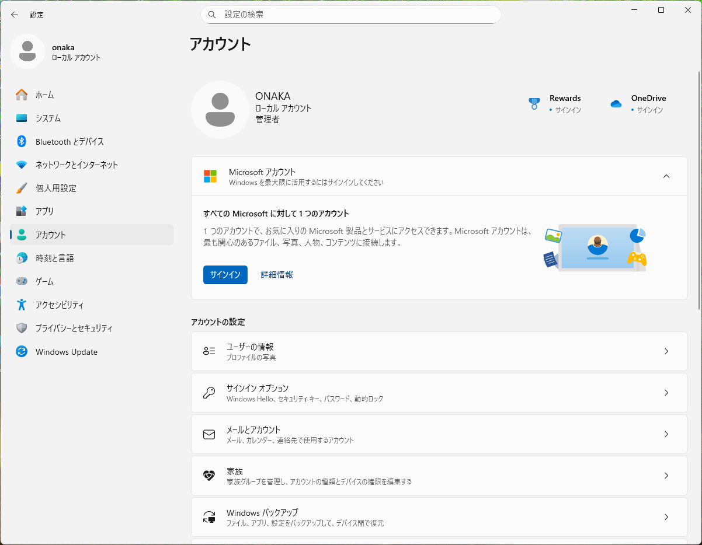Select Windows Update in the sidebar

tap(92, 352)
